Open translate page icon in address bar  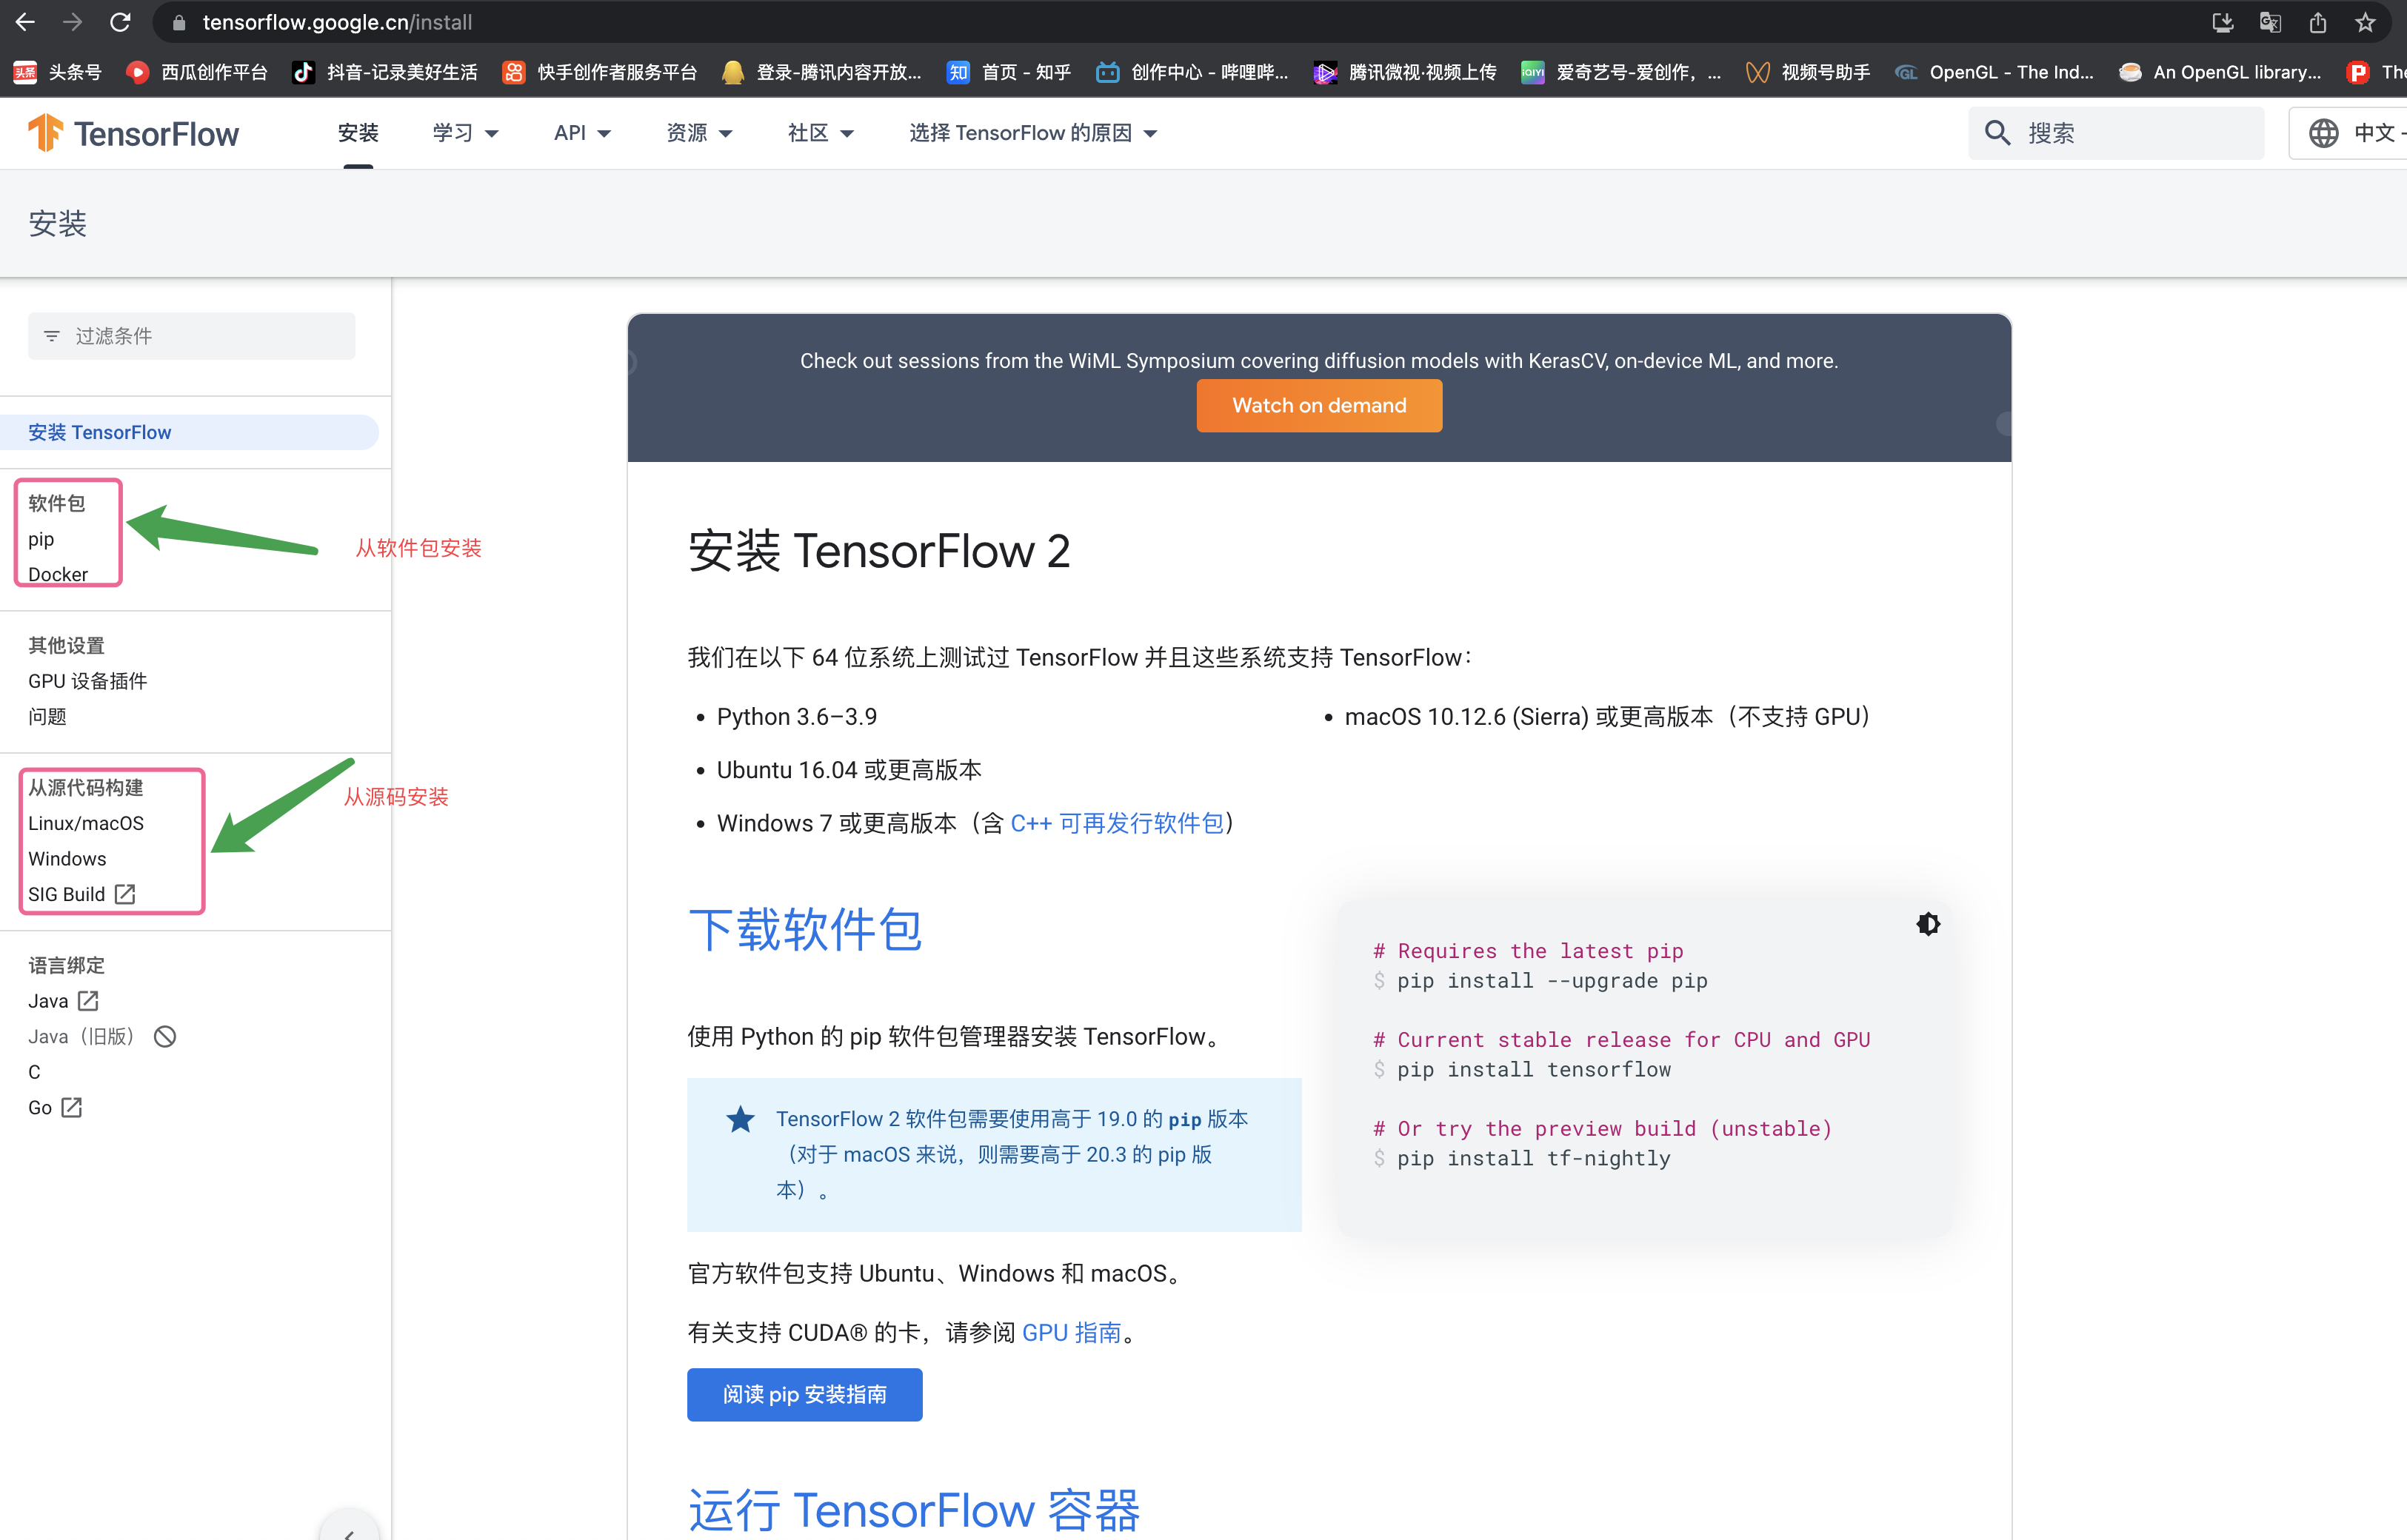click(2270, 22)
